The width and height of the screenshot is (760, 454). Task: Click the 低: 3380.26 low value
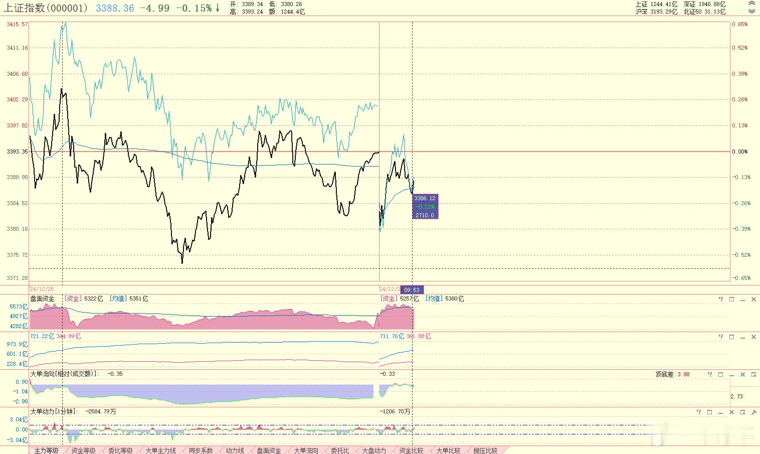[x=285, y=4]
